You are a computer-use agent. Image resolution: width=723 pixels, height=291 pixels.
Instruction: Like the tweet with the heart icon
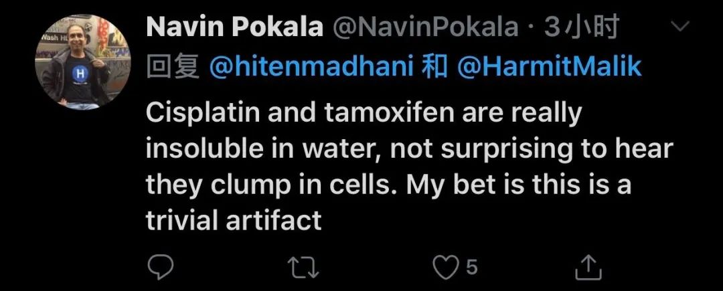pos(446,268)
